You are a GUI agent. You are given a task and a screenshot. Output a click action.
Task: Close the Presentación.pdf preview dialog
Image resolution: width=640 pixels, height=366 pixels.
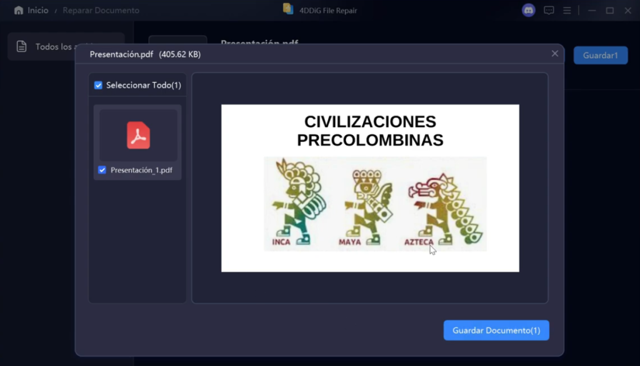point(554,54)
